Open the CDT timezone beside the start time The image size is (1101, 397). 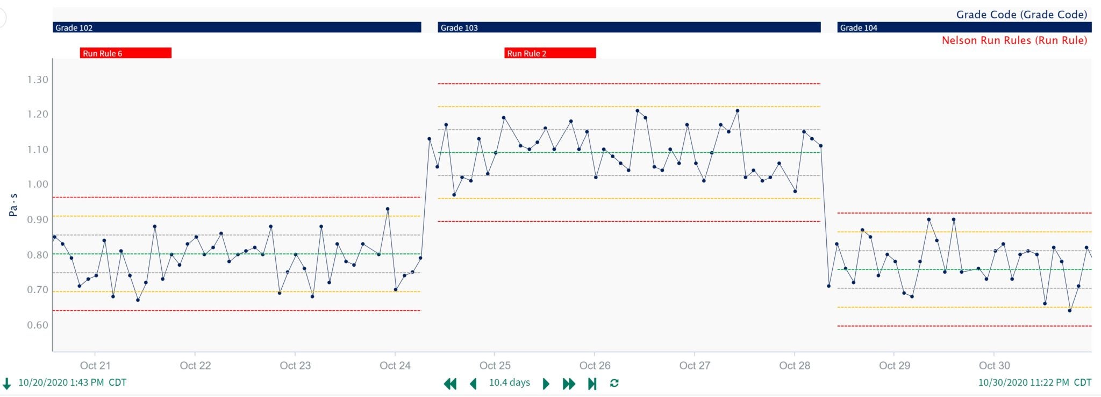[118, 382]
